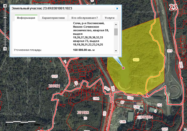Click the zoom in plus button

tap(5, 6)
